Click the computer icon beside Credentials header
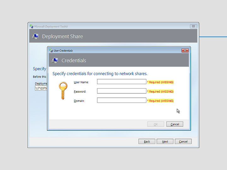The width and height of the screenshot is (227, 170). point(55,60)
